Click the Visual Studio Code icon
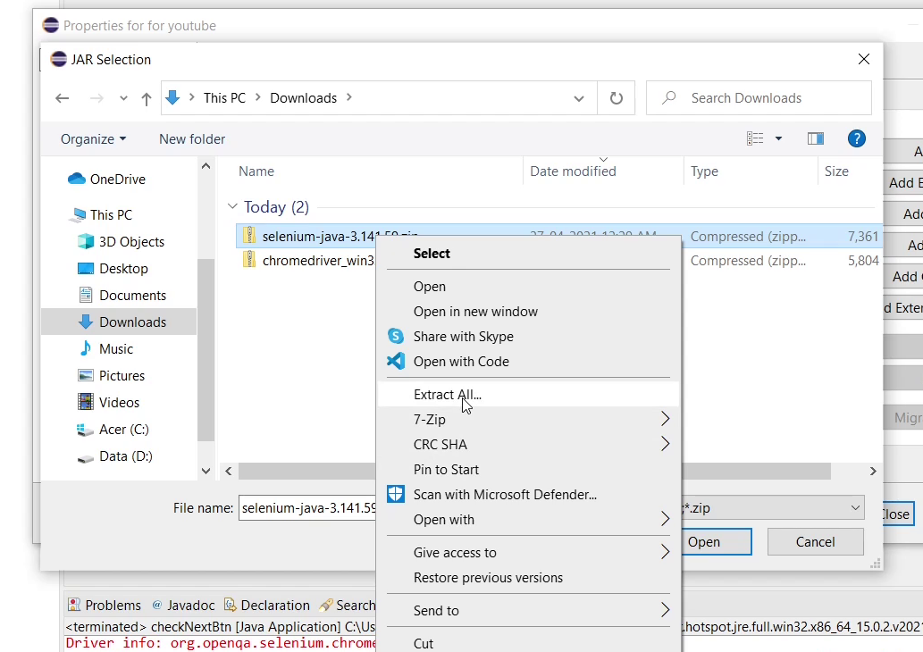Image resolution: width=923 pixels, height=652 pixels. tap(396, 361)
